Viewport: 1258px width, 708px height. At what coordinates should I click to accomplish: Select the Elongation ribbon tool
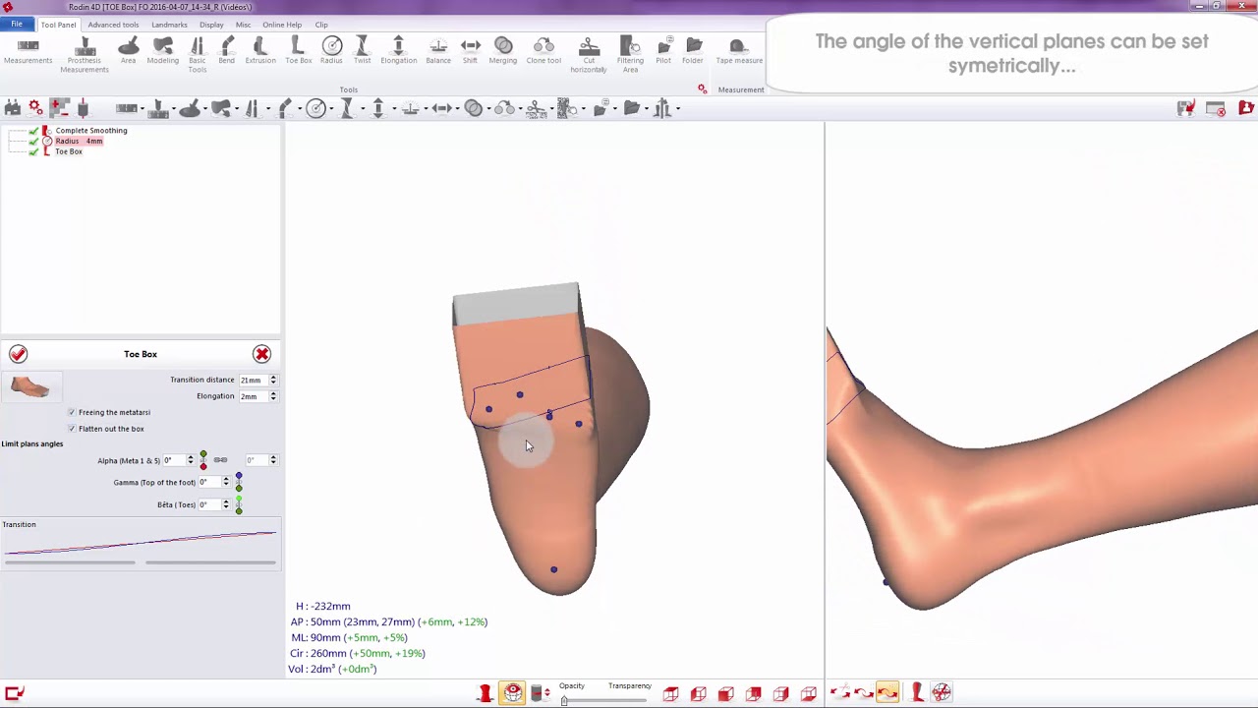(x=398, y=52)
